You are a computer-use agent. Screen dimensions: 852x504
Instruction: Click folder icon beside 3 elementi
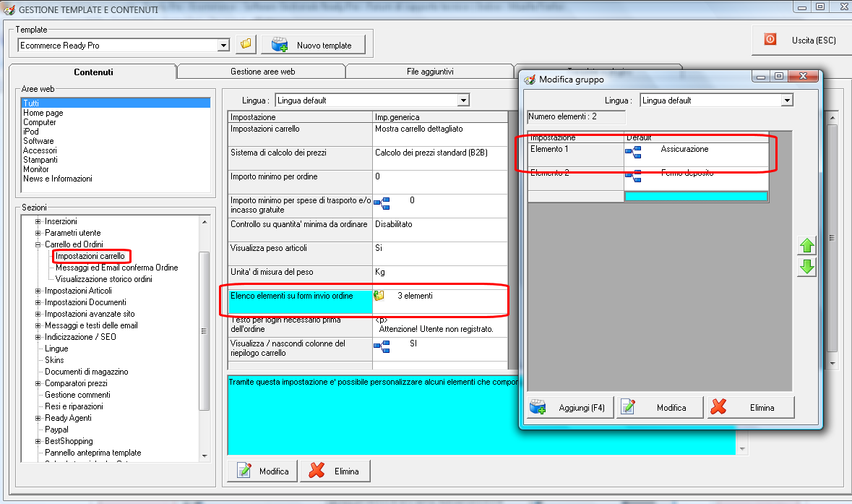pos(379,296)
